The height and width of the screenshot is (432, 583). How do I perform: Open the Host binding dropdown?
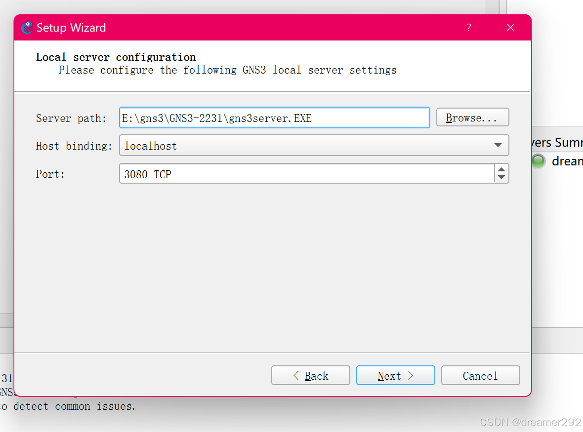[314, 145]
